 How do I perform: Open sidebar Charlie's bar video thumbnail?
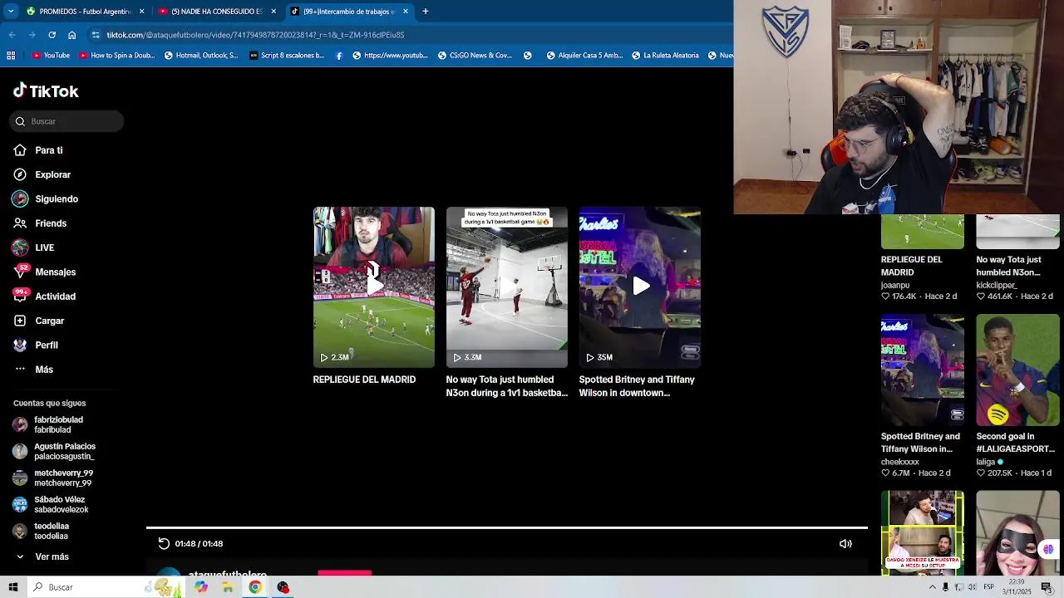(x=923, y=370)
